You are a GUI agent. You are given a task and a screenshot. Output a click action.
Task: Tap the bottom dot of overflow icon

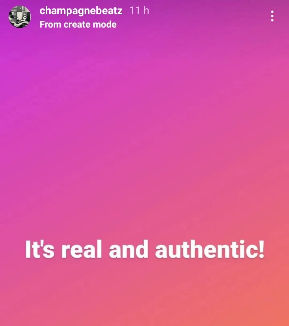pyautogui.click(x=272, y=20)
